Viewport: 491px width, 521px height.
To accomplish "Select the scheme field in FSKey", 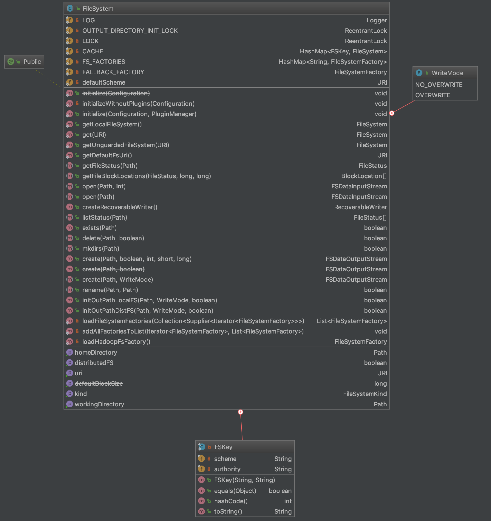I will point(225,459).
